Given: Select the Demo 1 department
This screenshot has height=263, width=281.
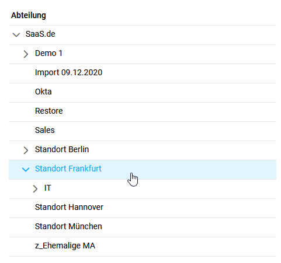Looking at the screenshot, I should tap(48, 53).
